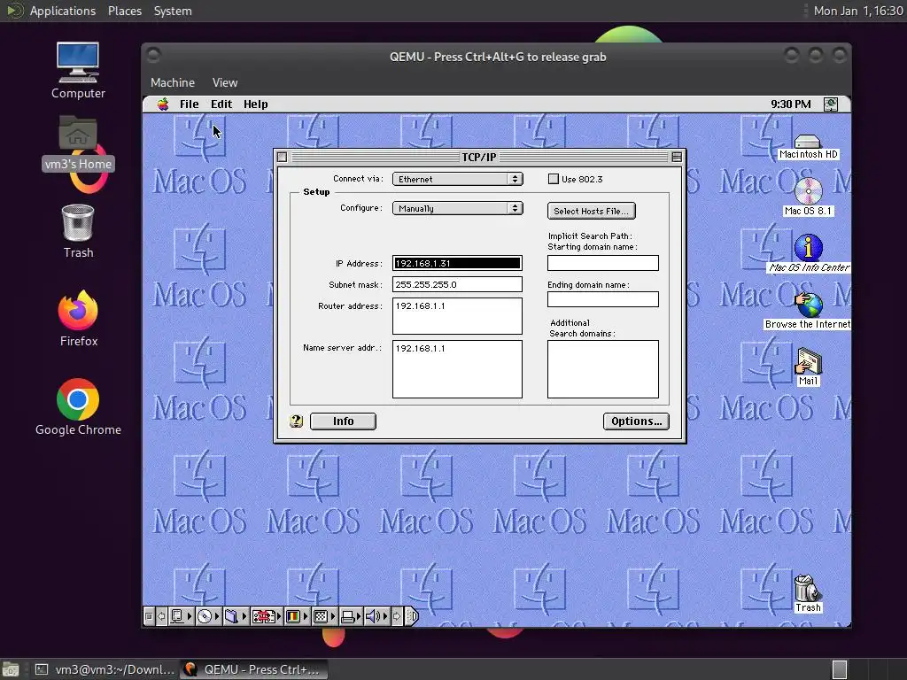
Task: Open the Configure Manually dropdown
Action: tap(458, 208)
